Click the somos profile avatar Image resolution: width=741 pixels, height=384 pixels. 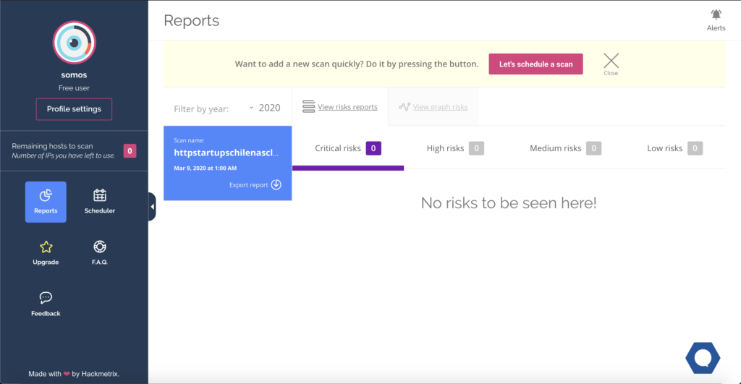coord(74,43)
